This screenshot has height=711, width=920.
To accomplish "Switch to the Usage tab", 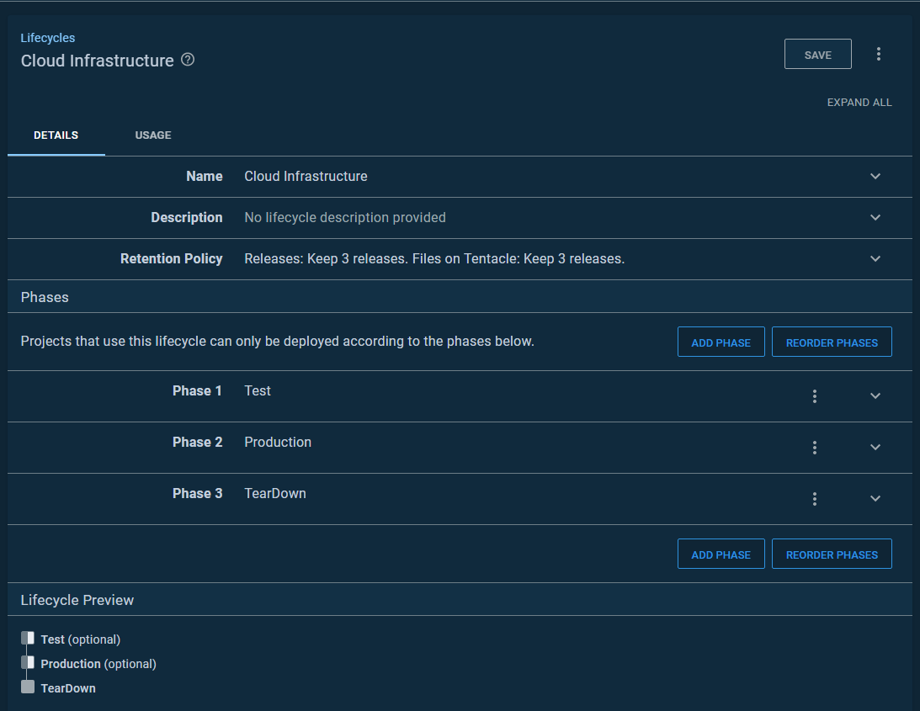I will point(153,135).
